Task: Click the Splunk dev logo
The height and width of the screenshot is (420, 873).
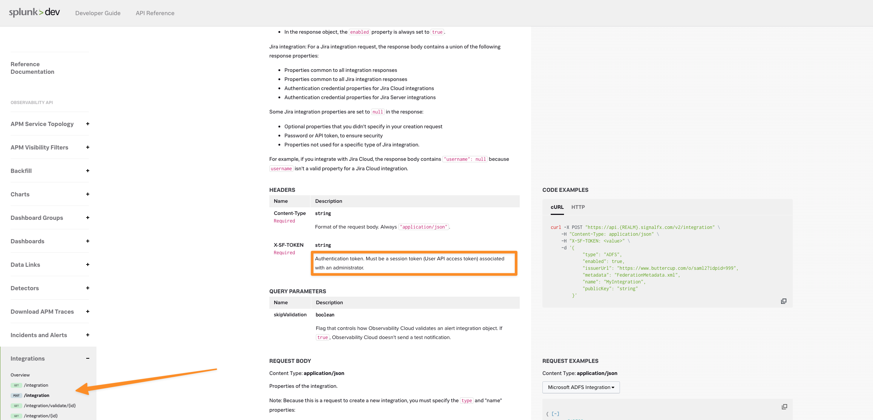Action: coord(34,12)
